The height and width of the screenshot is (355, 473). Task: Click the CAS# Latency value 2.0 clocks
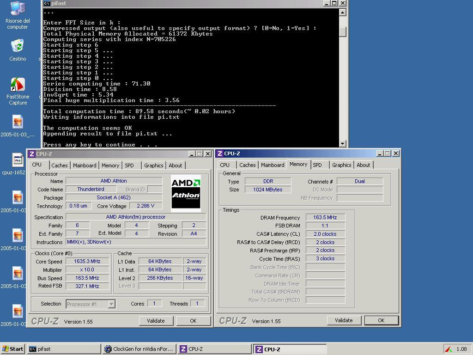[325, 234]
